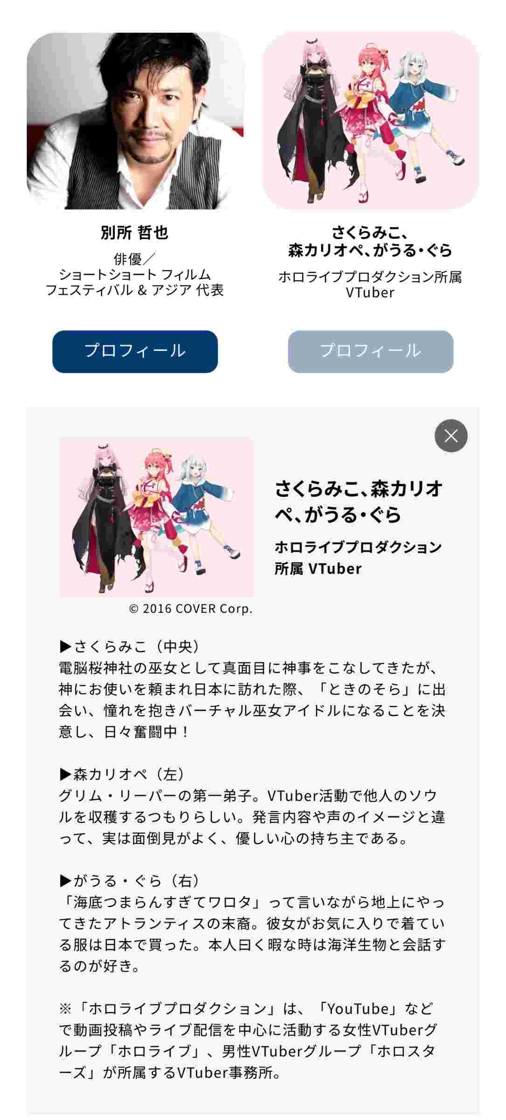506x1120 pixels.
Task: Click the 「海底つまらんすぎてワロタ」 description paragraph
Action: coord(252,934)
